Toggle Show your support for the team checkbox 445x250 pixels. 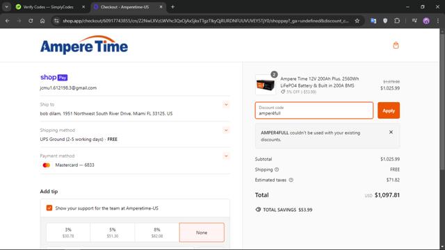click(49, 208)
